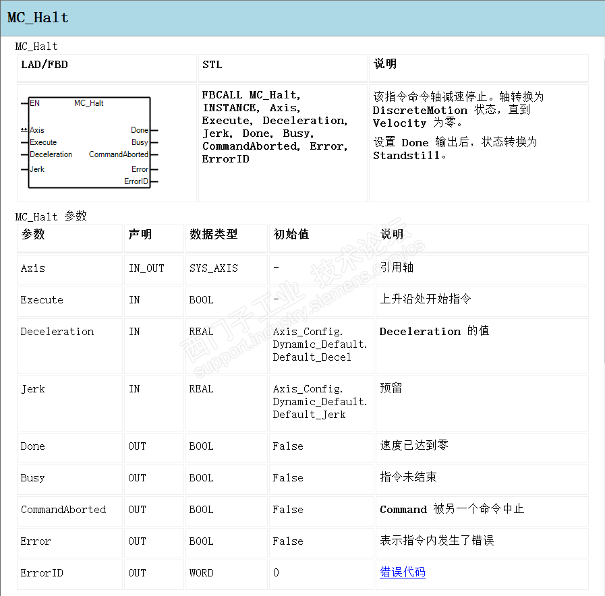Viewport: 605px width, 596px height.
Task: Click the ErrorID parameter name cell
Action: [x=70, y=574]
